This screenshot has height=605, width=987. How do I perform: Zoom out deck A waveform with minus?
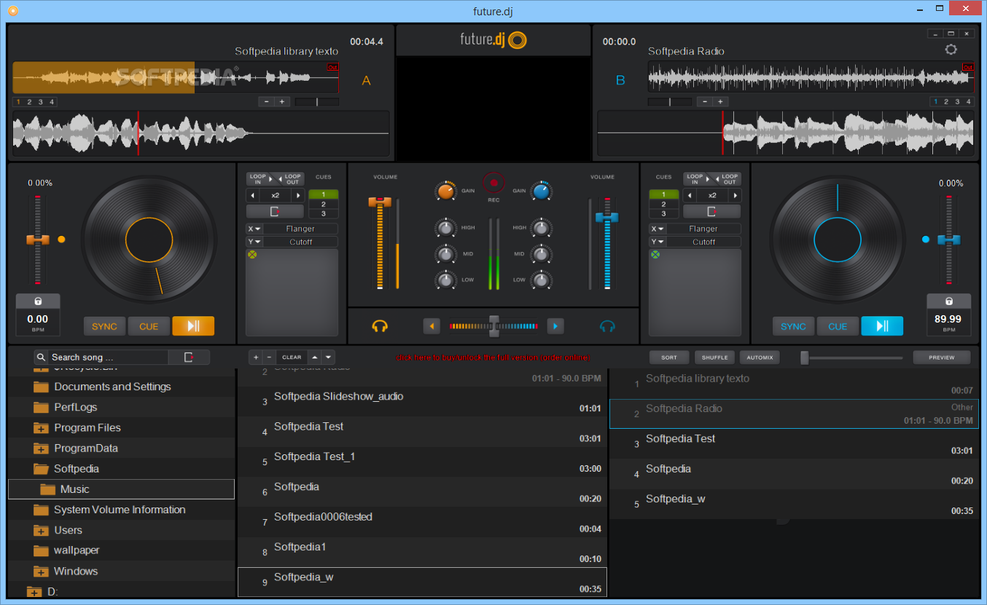tap(267, 101)
